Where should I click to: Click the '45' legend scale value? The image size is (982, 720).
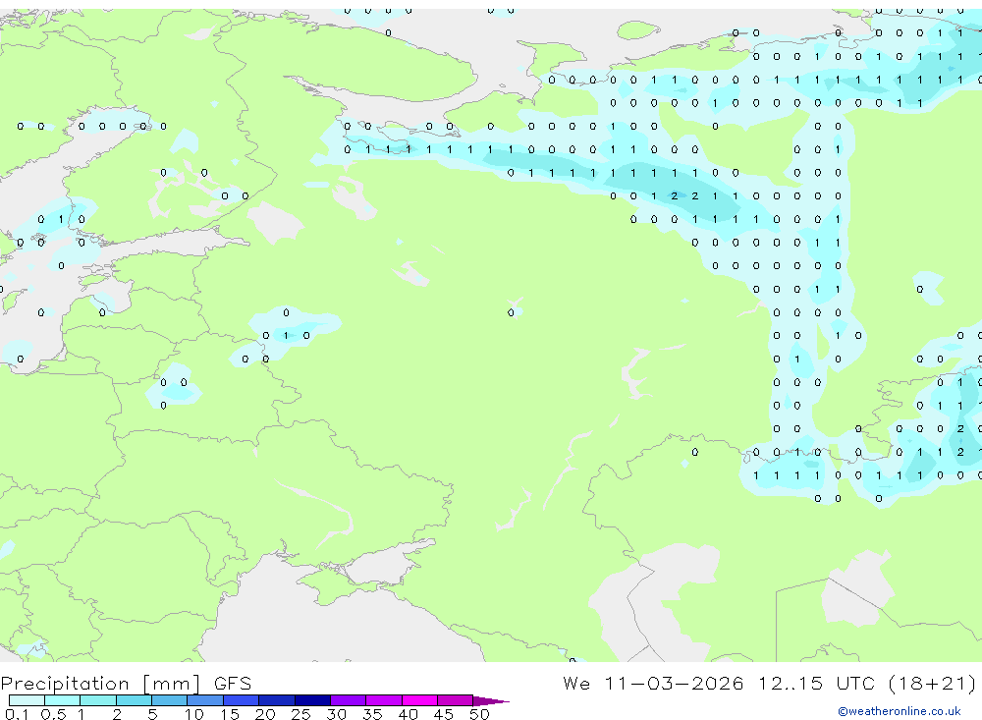point(444,714)
